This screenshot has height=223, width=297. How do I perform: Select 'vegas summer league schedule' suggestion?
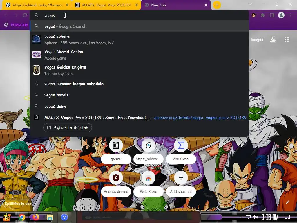pos(139,84)
